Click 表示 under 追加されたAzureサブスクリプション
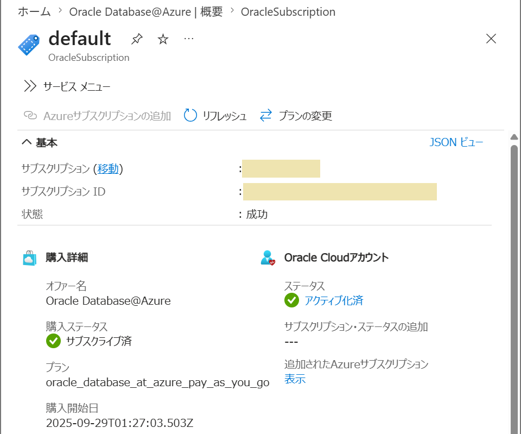 [295, 379]
